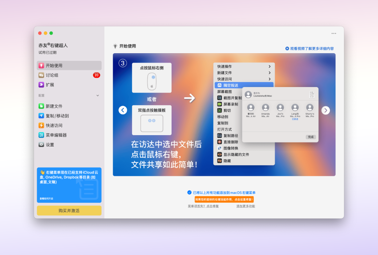
Task: Click the tutorial slide image
Action: click(x=224, y=115)
